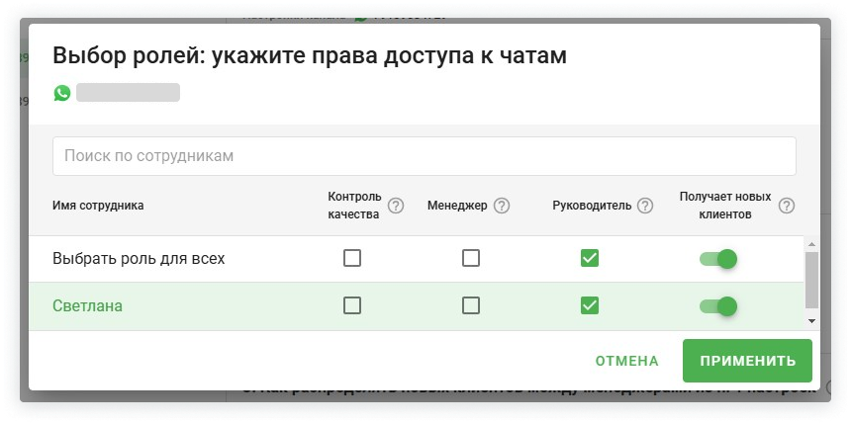Viewport: 851px width, 424px height.
Task: Click help icon next to Руководитель
Action: 645,206
